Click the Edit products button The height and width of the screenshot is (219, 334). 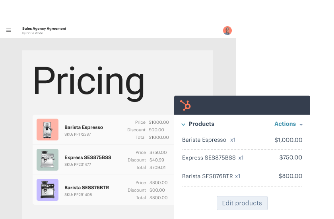click(x=242, y=203)
